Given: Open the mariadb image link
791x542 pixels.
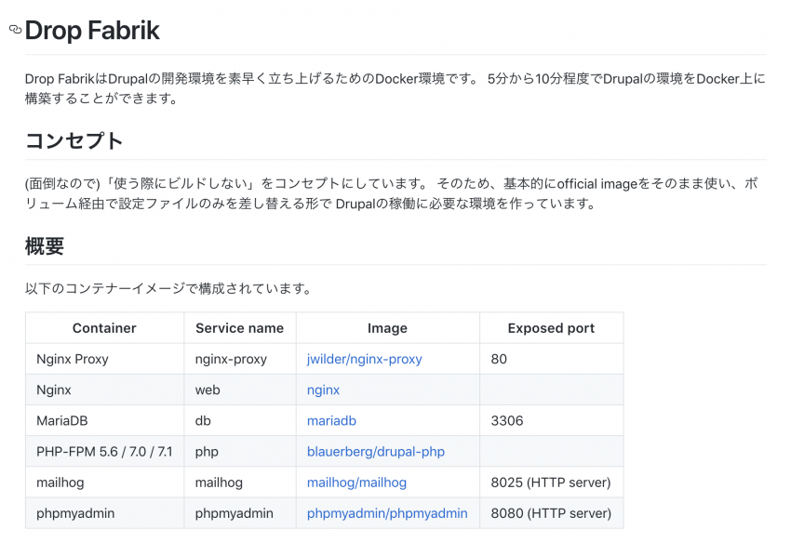Looking at the screenshot, I should (331, 420).
